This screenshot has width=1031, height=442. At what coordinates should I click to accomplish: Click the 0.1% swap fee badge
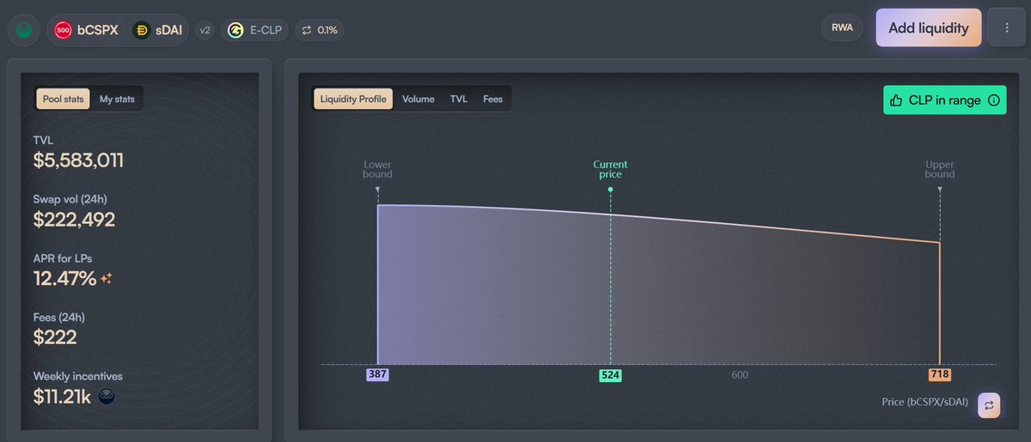click(x=320, y=30)
